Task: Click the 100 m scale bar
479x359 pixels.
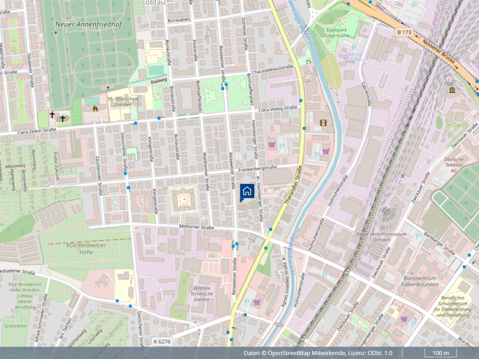Action: pyautogui.click(x=440, y=353)
